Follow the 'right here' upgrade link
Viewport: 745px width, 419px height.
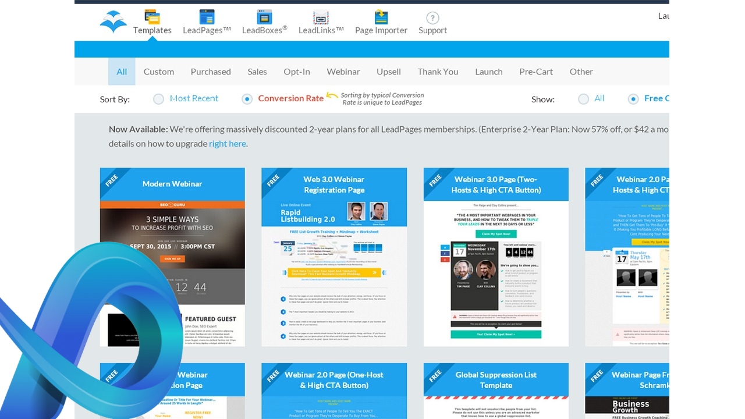point(228,144)
